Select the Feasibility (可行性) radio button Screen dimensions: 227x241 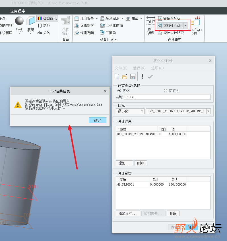[166, 91]
